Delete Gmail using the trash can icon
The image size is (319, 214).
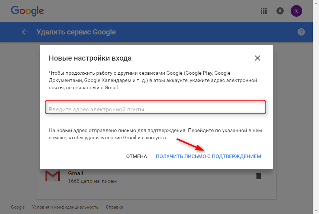pyautogui.click(x=259, y=176)
